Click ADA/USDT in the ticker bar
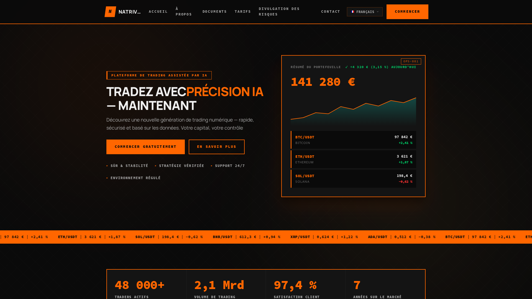This screenshot has width=532, height=299. pos(378,237)
